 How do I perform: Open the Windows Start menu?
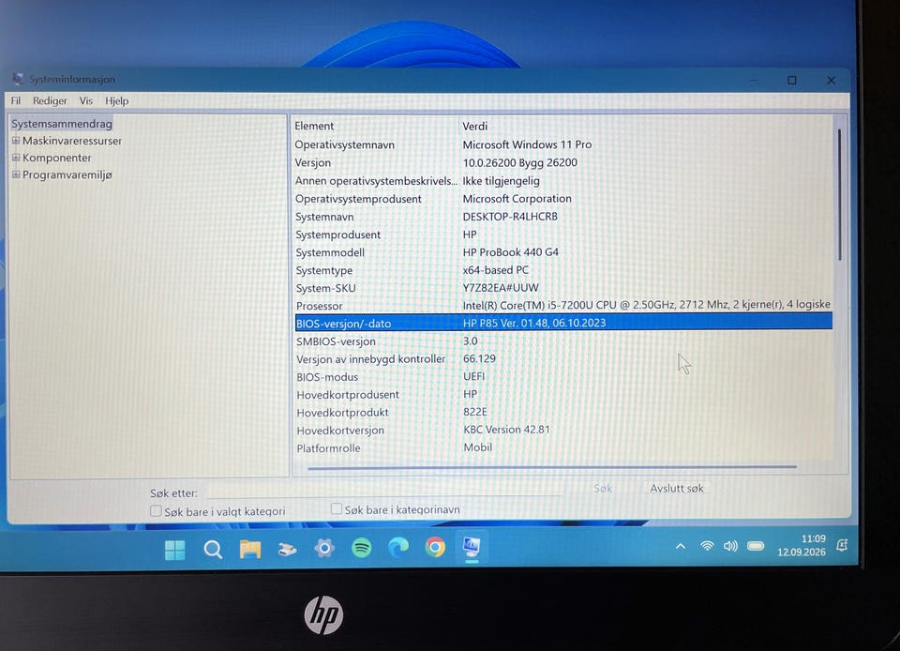tap(174, 550)
